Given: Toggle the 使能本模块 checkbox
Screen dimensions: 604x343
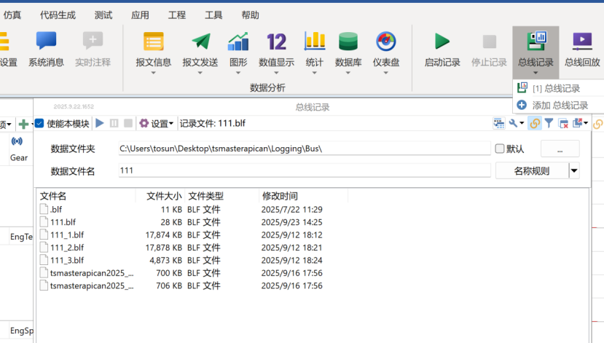Looking at the screenshot, I should [40, 124].
